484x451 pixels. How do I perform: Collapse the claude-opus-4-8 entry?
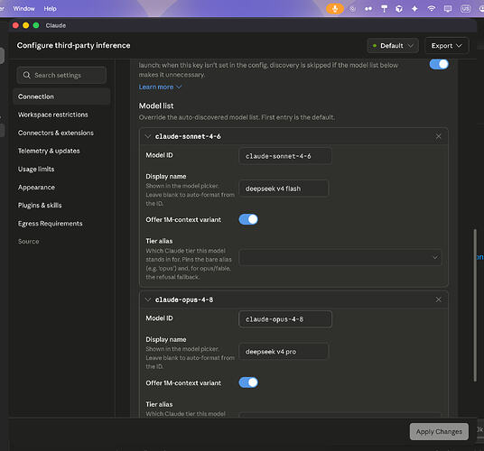pyautogui.click(x=148, y=299)
